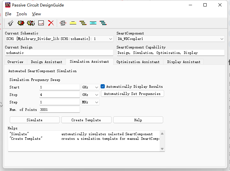Click the yellow bar toolbar icon
Viewport: 230px width, 171px height.
click(73, 23)
